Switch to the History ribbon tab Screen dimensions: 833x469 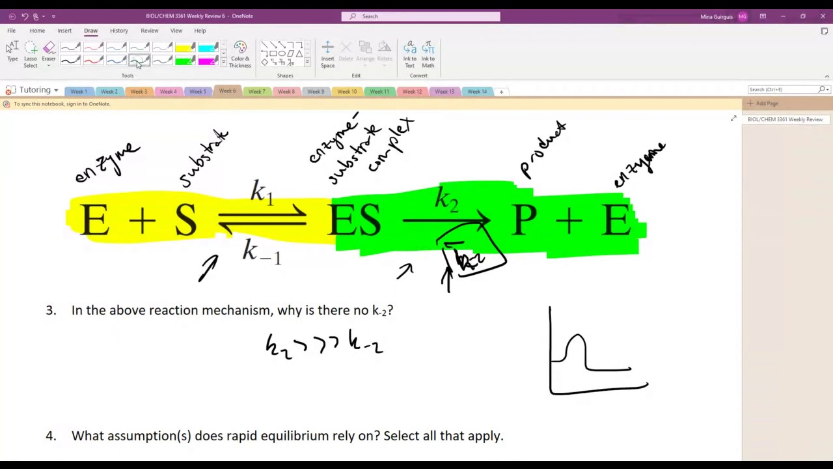tap(118, 31)
